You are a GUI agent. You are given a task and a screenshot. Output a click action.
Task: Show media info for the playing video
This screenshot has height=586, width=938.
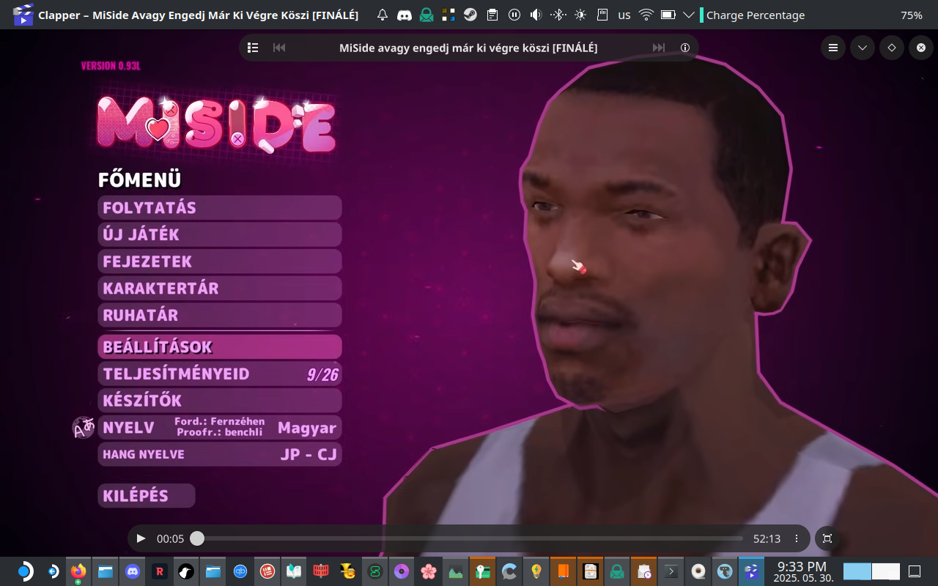[x=685, y=48]
